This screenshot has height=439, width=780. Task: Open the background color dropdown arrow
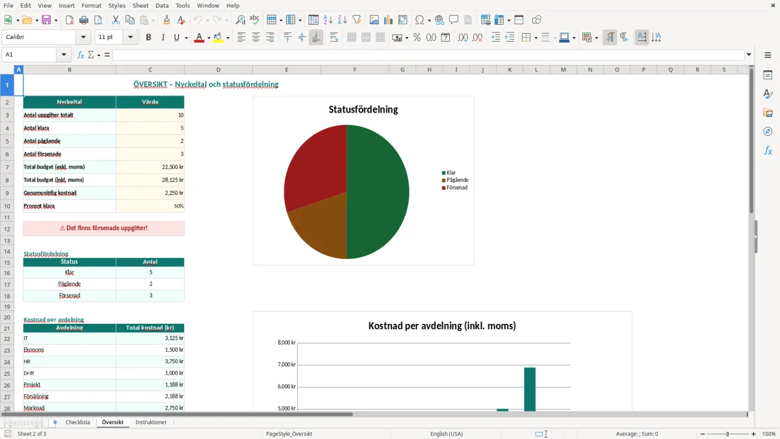coord(227,38)
